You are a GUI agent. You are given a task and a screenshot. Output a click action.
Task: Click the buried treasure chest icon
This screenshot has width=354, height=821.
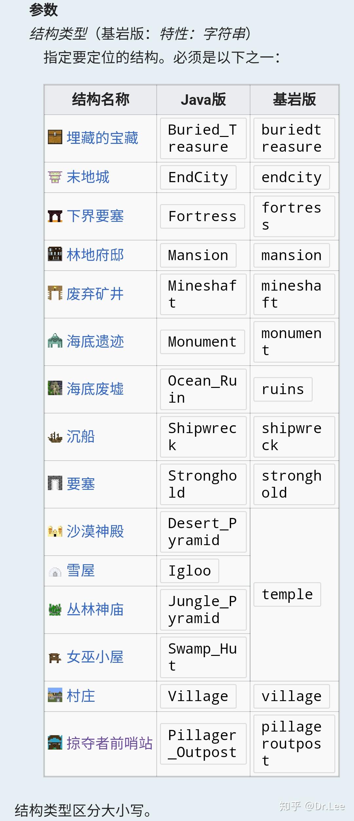coord(55,137)
